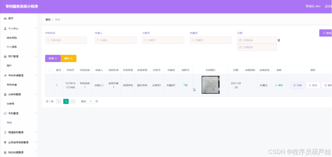332x157 pixels.
Task: Click calendar icon in 日期起始 field
Action: click(x=240, y=40)
